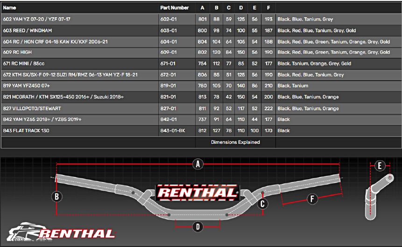Click the colors cell 'Black, Blue, Tanium, Grey'

(305, 19)
